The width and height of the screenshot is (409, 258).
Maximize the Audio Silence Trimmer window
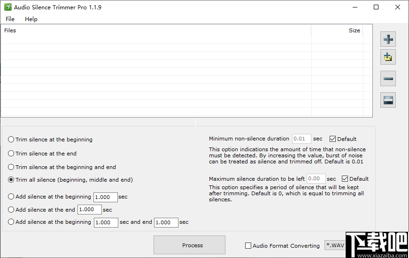[376, 7]
